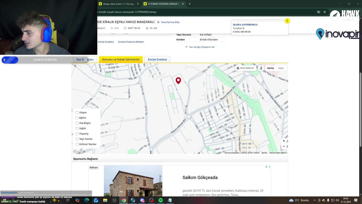The height and width of the screenshot is (204, 362).
Task: Switch map to Harita view
Action: (270, 68)
